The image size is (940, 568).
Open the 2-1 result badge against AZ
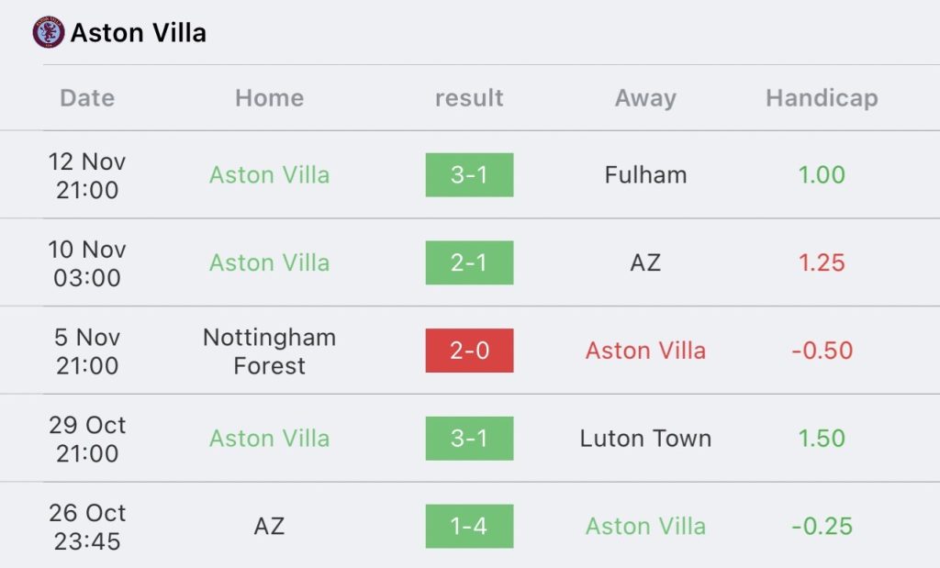tap(469, 262)
